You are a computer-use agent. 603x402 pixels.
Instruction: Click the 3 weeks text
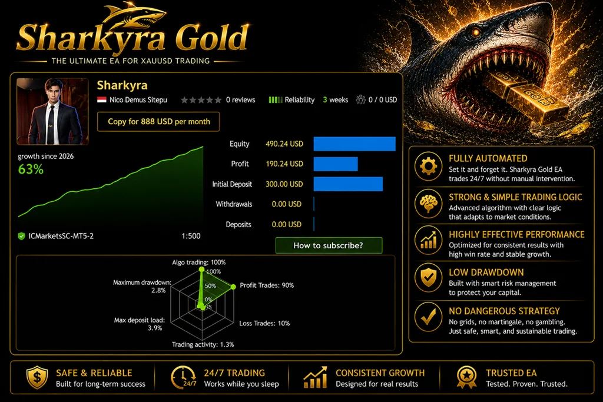point(335,100)
